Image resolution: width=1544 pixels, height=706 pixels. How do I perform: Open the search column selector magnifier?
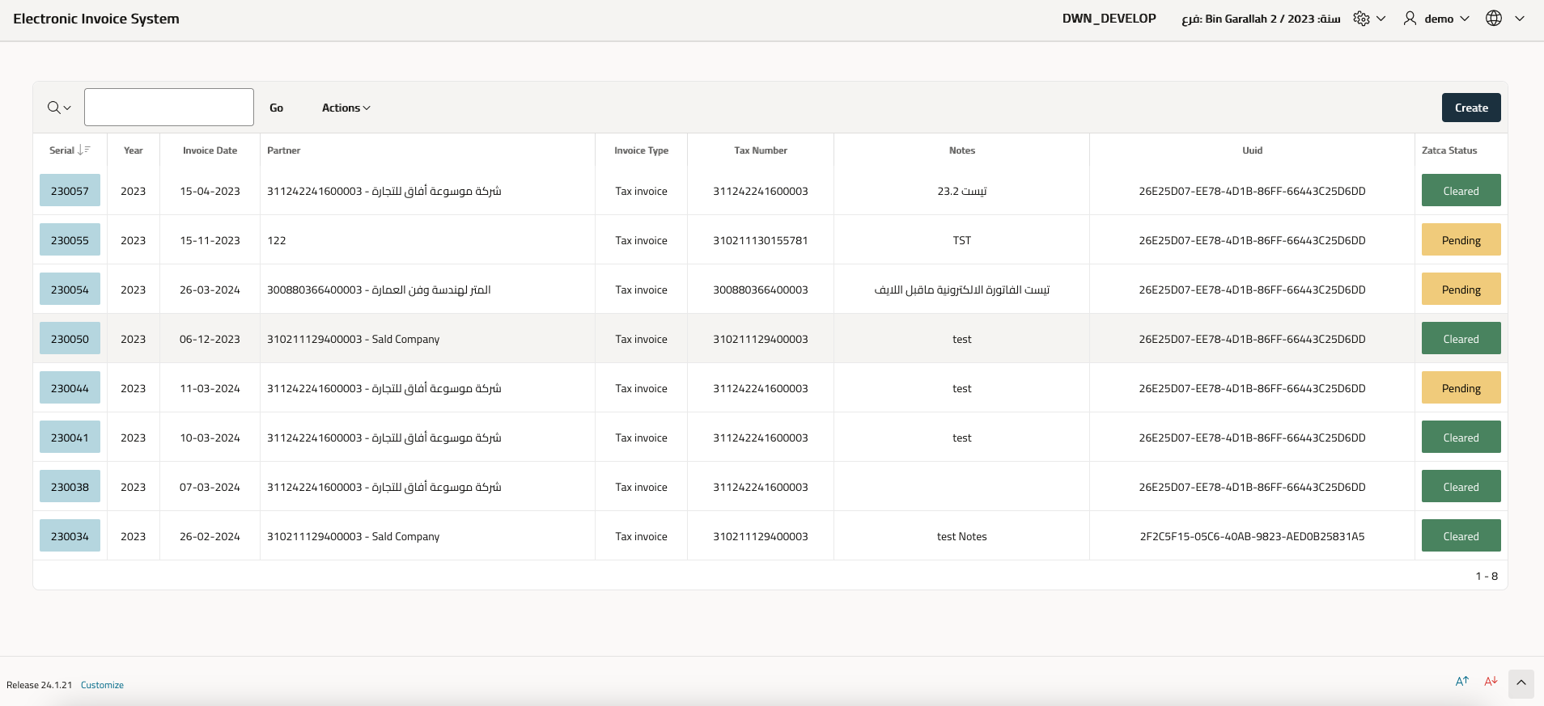(x=59, y=108)
